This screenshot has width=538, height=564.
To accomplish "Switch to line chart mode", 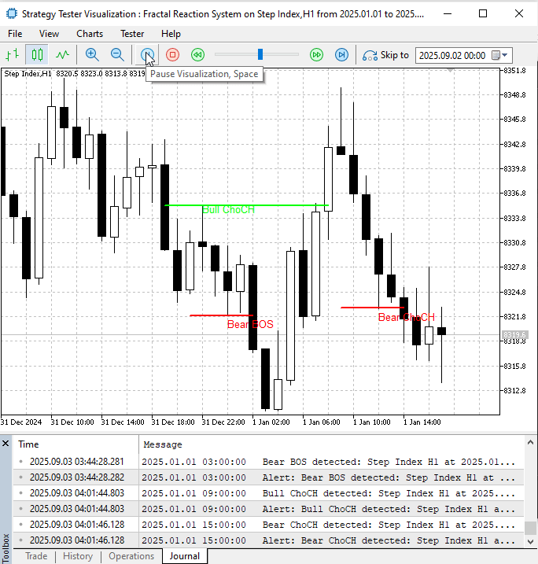I will click(x=63, y=55).
